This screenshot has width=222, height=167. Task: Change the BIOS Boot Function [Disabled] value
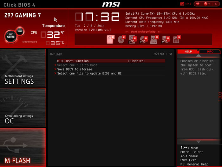pyautogui.click(x=136, y=61)
